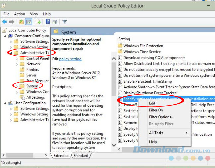The image size is (215, 168).
Task: Expand Administrative Templates under User Configuration
Action: click(11, 120)
